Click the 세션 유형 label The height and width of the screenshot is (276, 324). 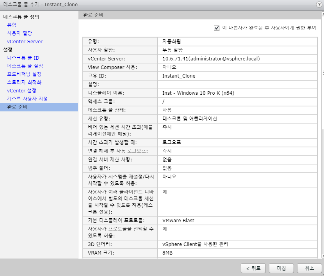tap(99, 119)
